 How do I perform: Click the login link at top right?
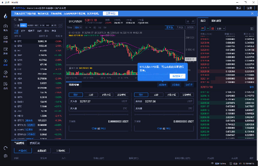click(239, 8)
